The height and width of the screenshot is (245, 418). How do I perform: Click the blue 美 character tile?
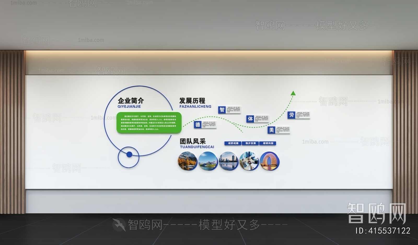click(x=271, y=130)
